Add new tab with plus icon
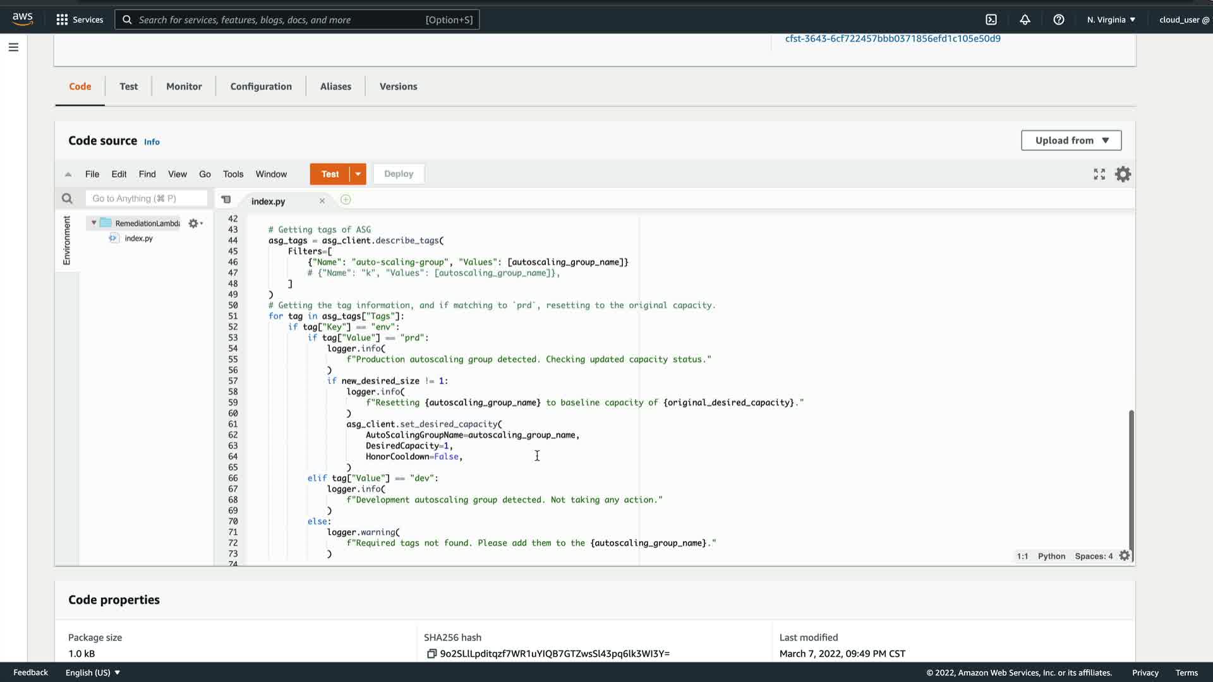1213x682 pixels. 346,200
